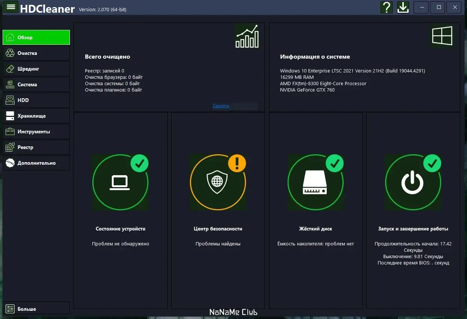Open the startup power icon

(412, 183)
